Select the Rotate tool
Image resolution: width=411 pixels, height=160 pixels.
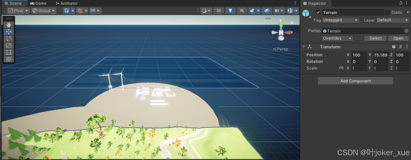click(8, 39)
